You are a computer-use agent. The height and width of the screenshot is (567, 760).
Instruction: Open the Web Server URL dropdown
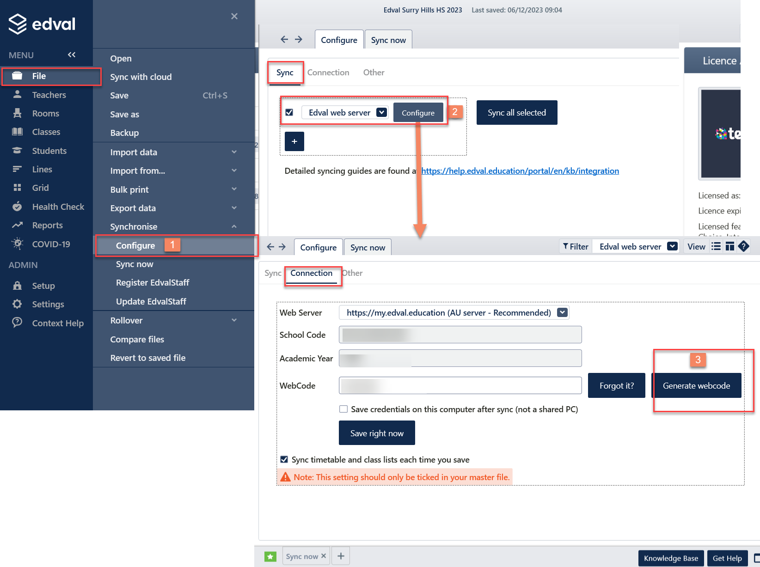point(562,312)
